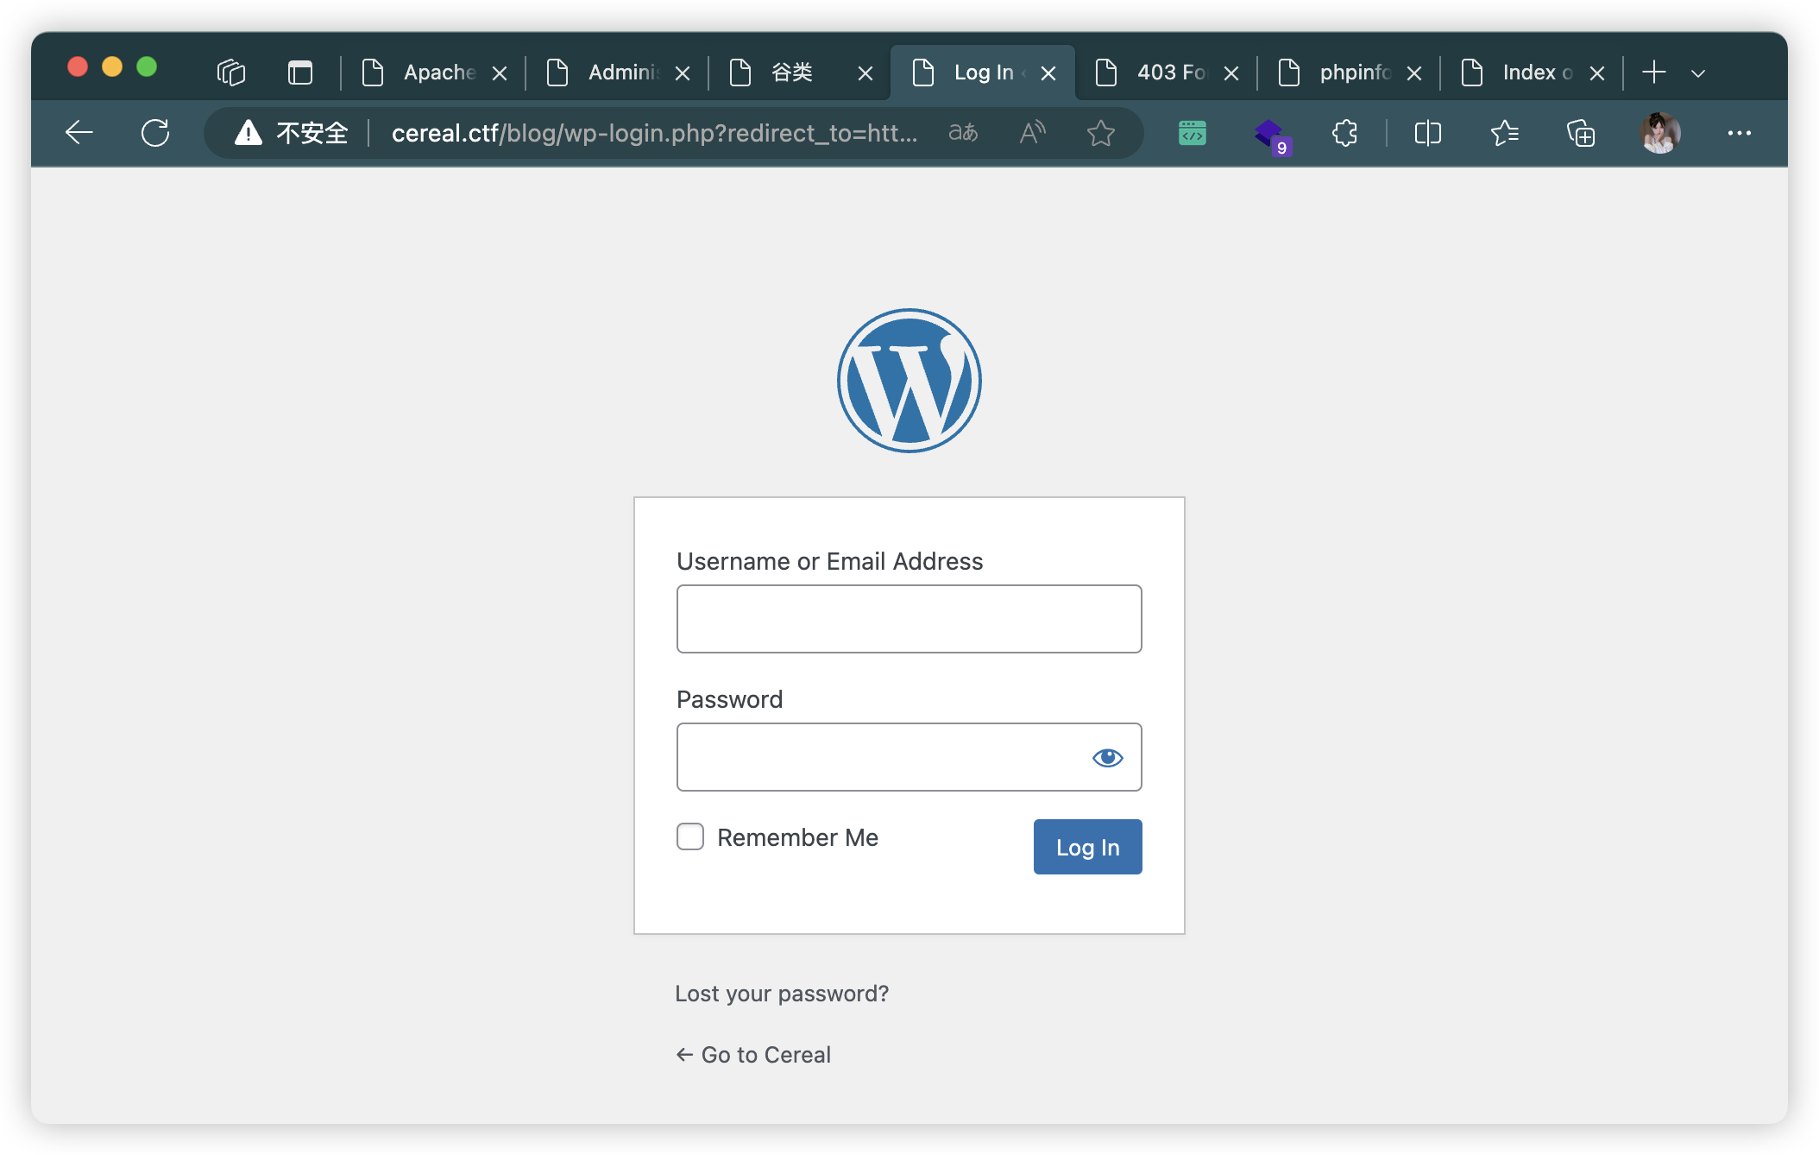Switch to the 403 Forbidden tab
Screen dimensions: 1819x1155
coord(1169,73)
